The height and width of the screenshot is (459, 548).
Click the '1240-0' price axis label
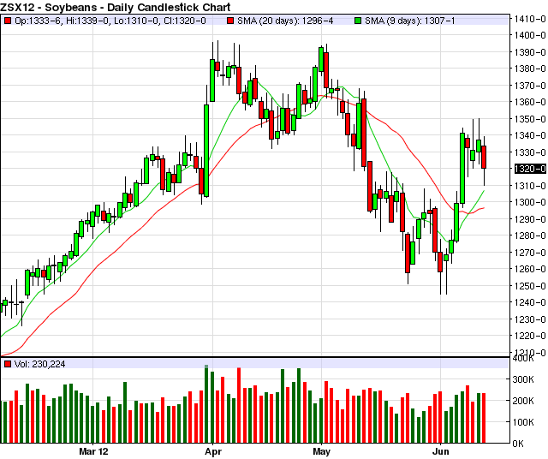click(x=530, y=302)
